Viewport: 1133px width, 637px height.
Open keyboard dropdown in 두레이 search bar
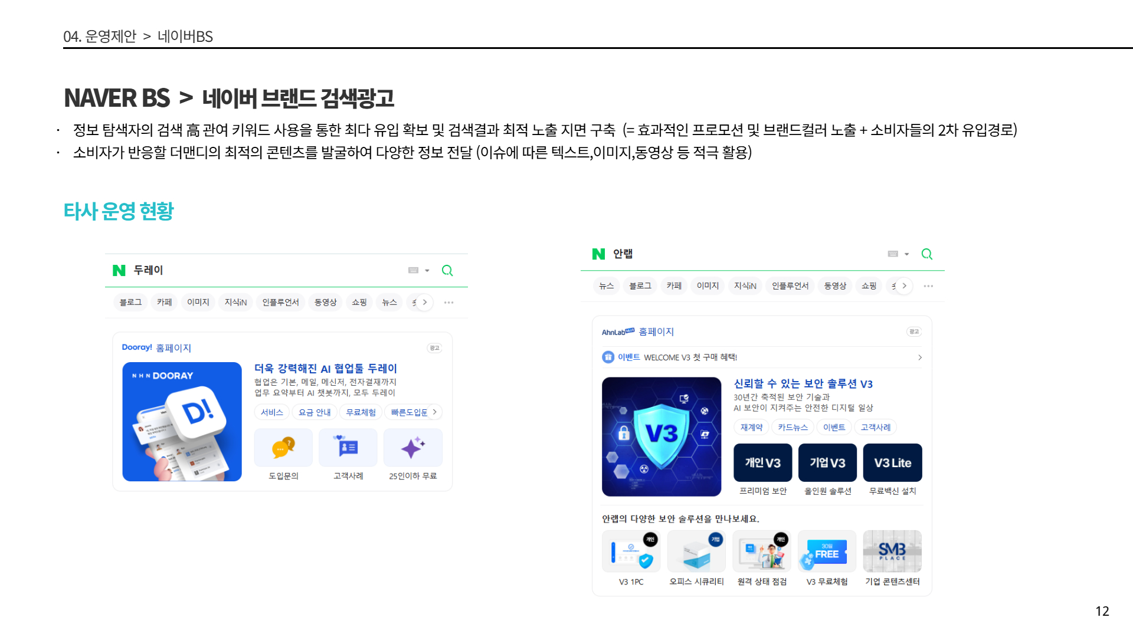click(427, 271)
